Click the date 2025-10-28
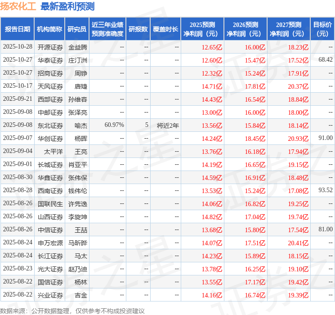Screen dimensions: 335x315 tap(18, 47)
